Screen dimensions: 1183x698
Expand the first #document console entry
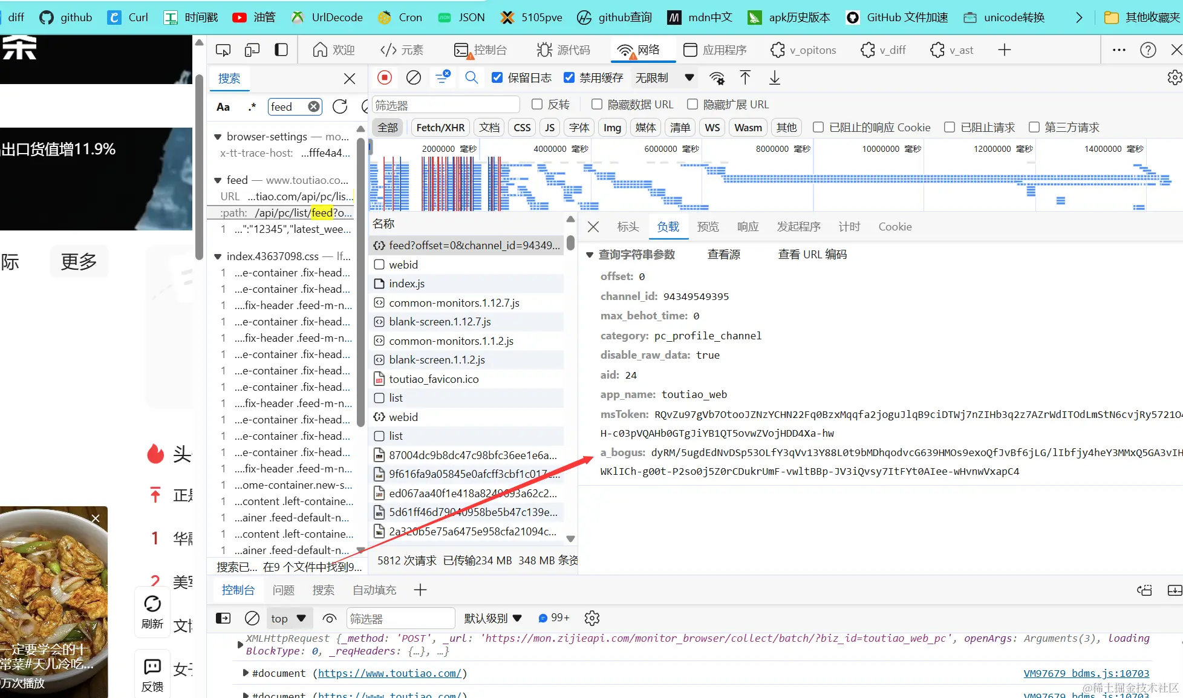coord(246,673)
